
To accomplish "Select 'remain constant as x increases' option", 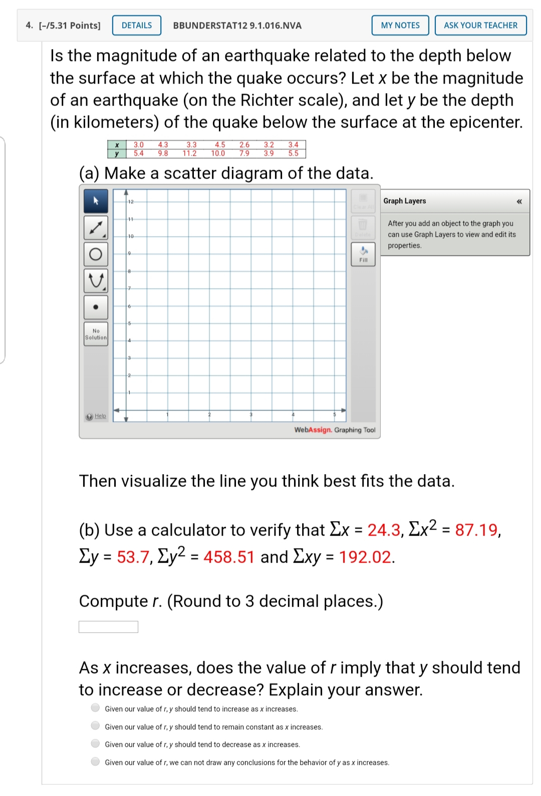I will [95, 726].
